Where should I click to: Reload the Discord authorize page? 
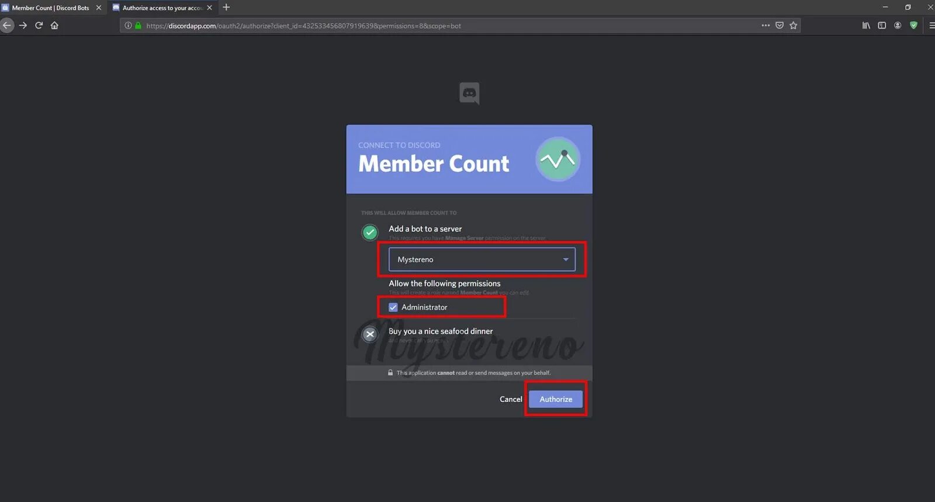coord(39,25)
